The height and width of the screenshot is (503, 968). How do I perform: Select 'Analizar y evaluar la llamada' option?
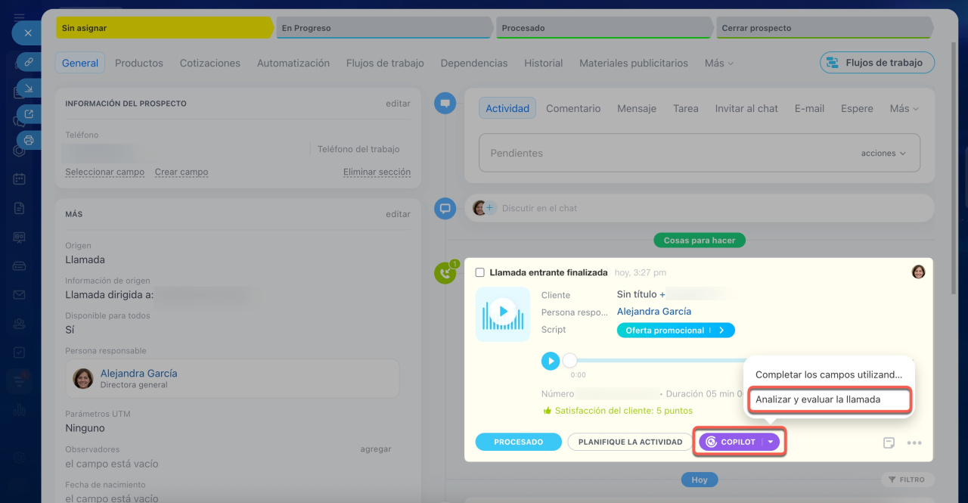818,399
